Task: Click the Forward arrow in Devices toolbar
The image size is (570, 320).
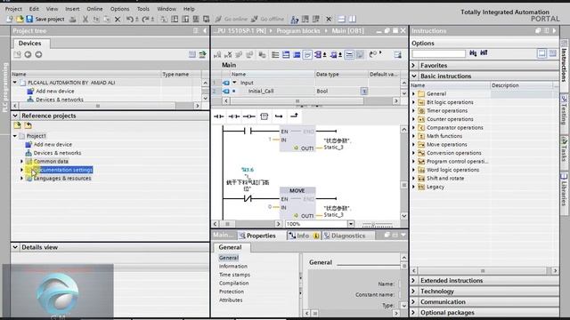Action: point(38,54)
